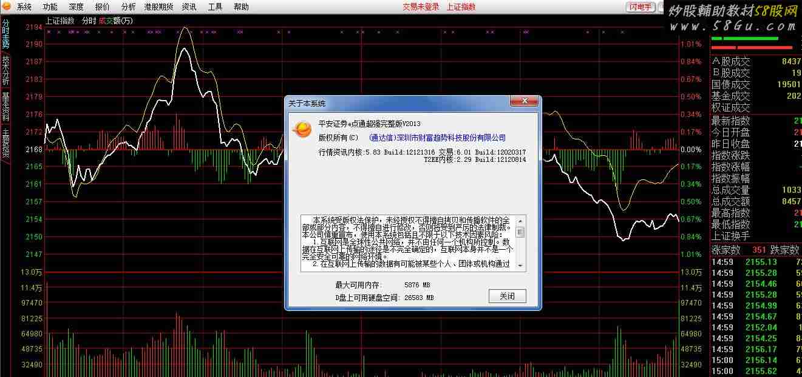The width and height of the screenshot is (802, 377).
Task: Click the 上证指数 chart title label
Action: (x=59, y=21)
